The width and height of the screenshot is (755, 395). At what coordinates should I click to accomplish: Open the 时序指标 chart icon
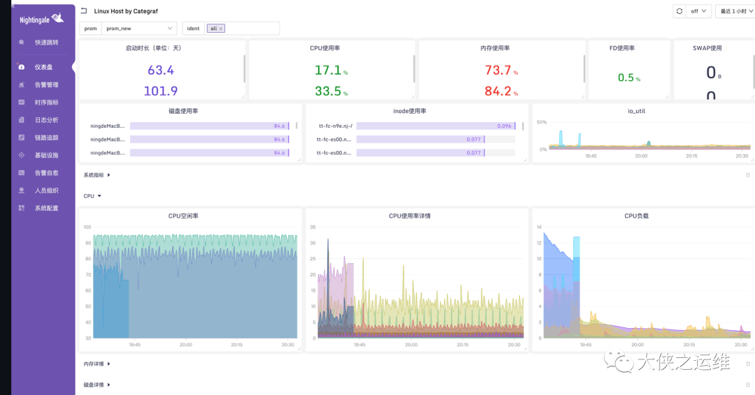[x=22, y=103]
